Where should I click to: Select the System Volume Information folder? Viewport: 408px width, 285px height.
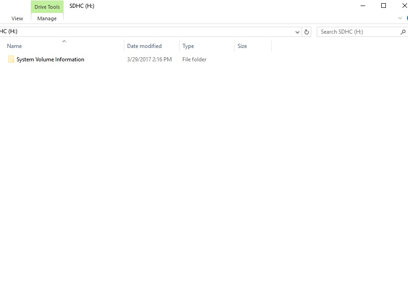(50, 59)
